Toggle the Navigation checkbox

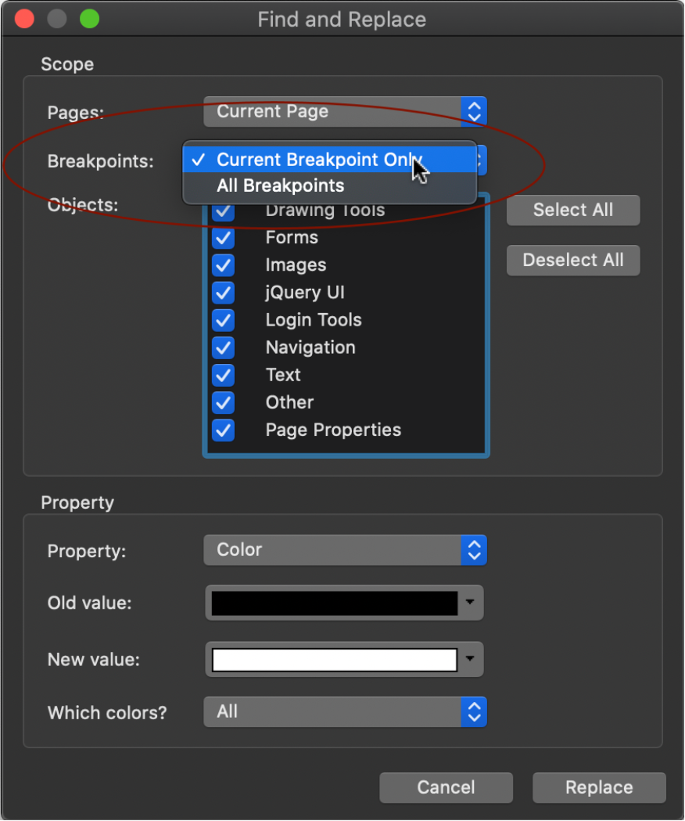coord(224,347)
